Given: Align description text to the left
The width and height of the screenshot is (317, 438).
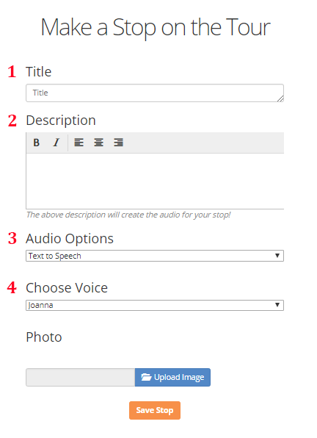Looking at the screenshot, I should pyautogui.click(x=79, y=143).
